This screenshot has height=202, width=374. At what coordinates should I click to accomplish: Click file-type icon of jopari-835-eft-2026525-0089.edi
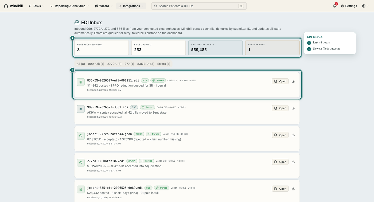(x=81, y=189)
